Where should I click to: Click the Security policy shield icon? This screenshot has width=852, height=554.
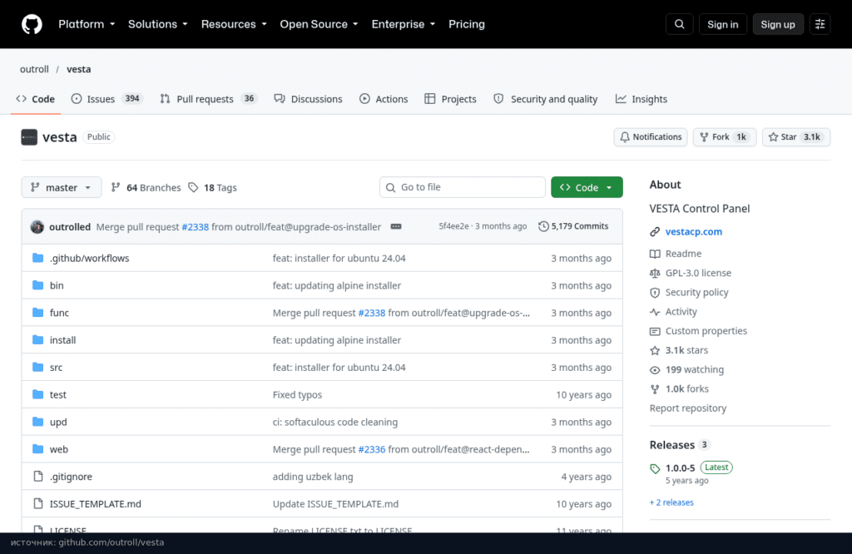[655, 293]
